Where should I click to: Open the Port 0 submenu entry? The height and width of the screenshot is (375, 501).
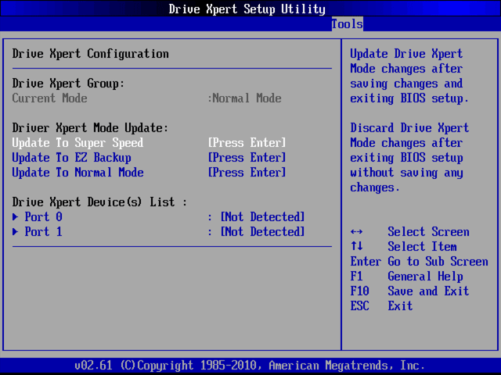pyautogui.click(x=44, y=217)
